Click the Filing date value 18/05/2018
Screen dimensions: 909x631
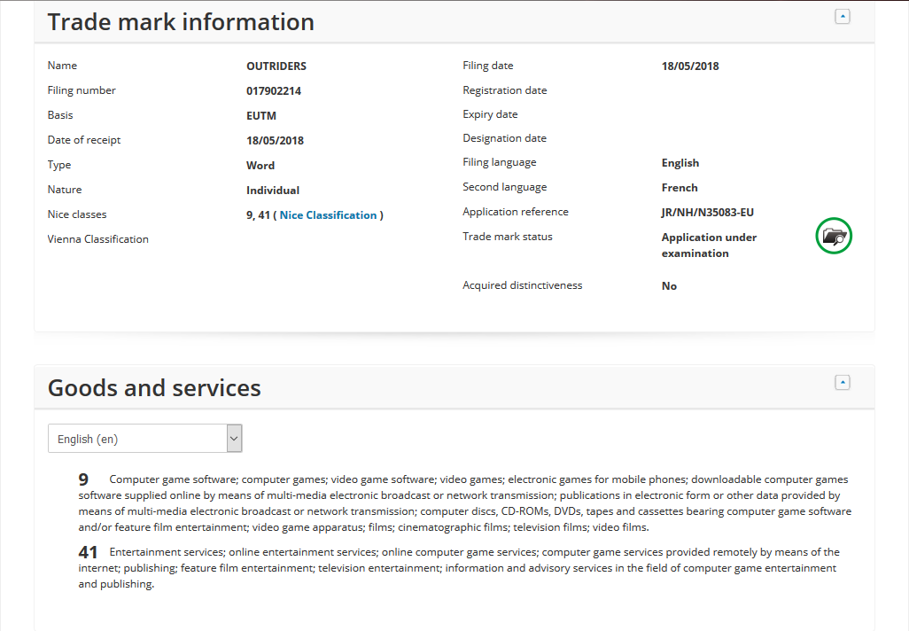click(x=690, y=66)
